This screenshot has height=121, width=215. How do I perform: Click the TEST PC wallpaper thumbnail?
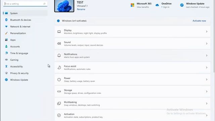(x=64, y=6)
